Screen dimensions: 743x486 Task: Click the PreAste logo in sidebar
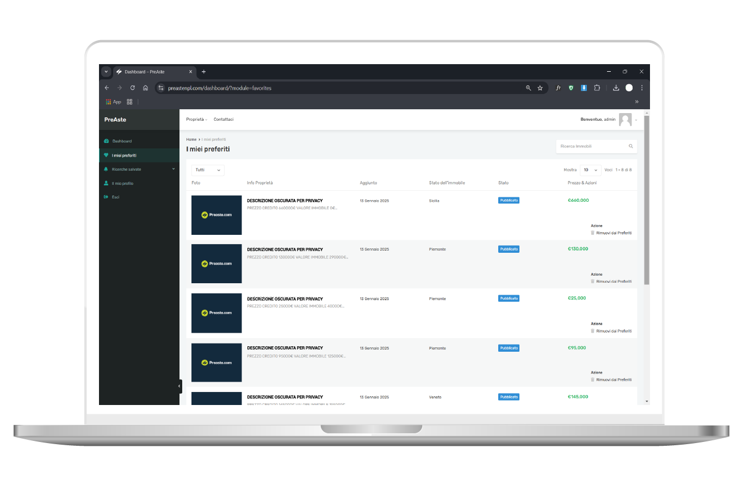click(x=115, y=120)
